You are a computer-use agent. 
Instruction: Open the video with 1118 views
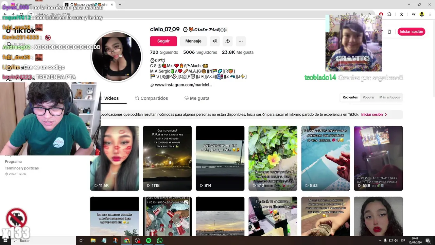coord(167,158)
